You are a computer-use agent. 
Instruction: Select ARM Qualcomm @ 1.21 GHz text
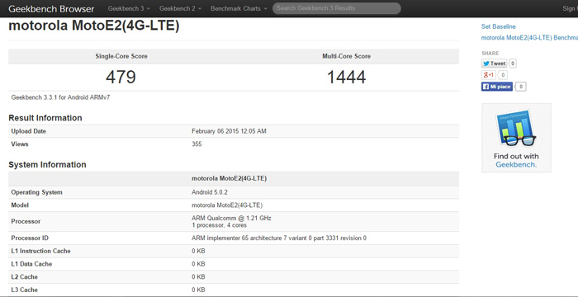231,218
